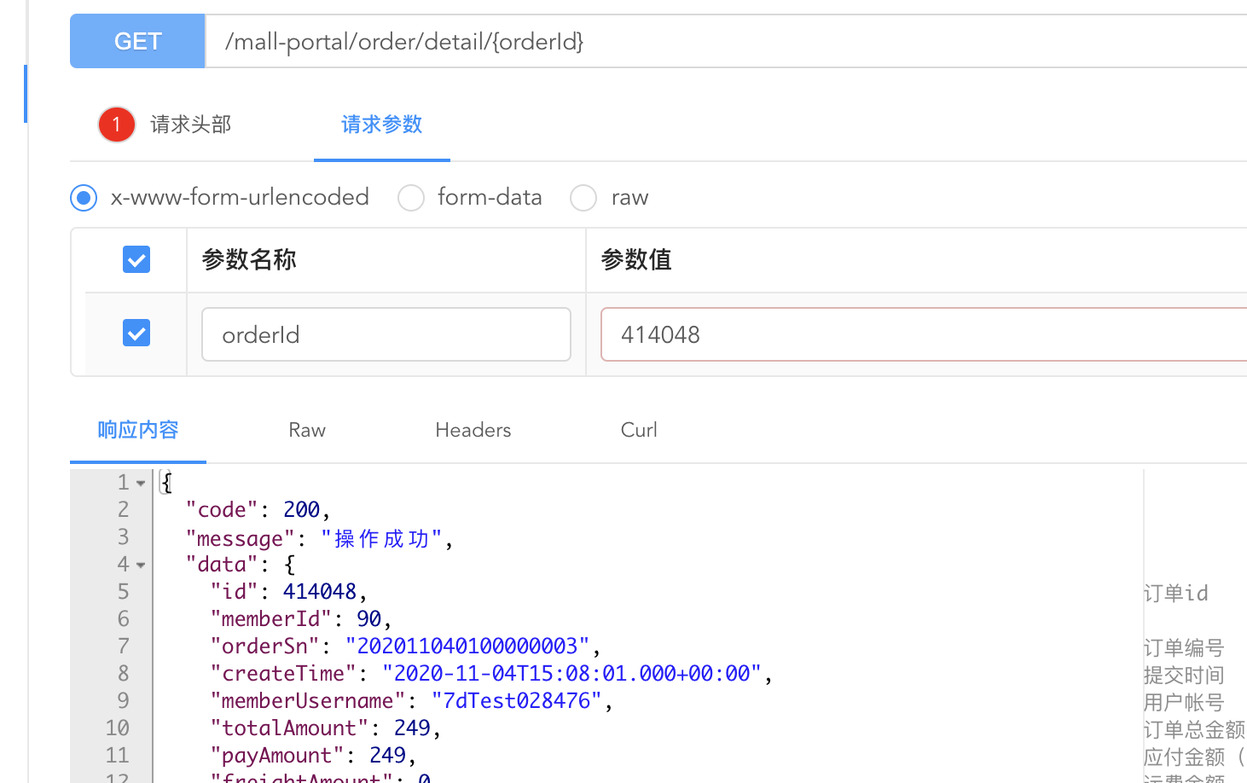
Task: Collapse the data object at line 4
Action: pos(141,565)
